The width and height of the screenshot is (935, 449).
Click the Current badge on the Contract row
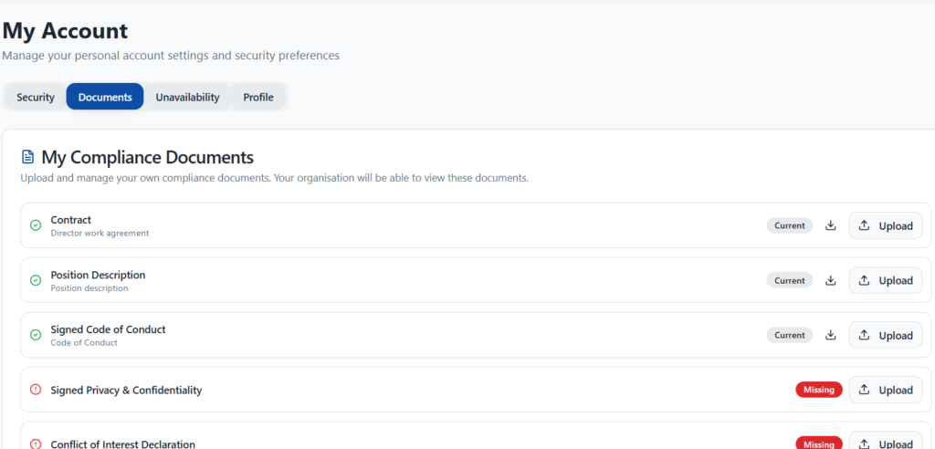coord(790,225)
